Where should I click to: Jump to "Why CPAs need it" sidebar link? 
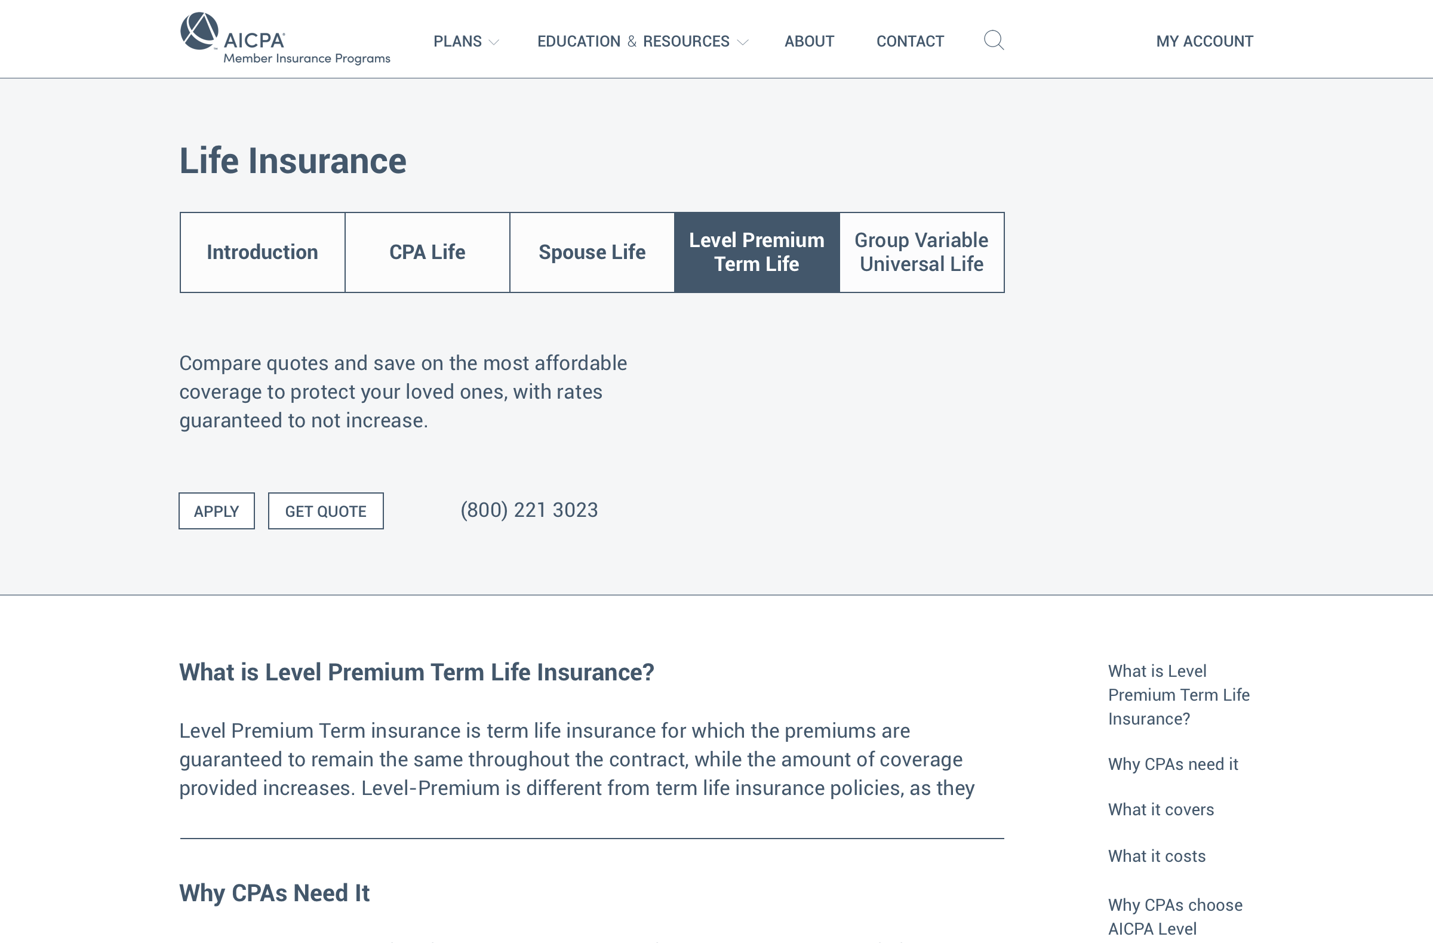tap(1172, 765)
